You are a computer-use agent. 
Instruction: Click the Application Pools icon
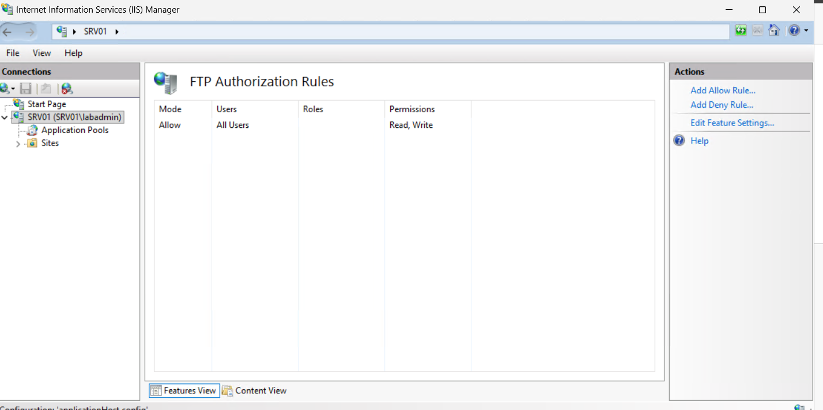[x=32, y=130]
